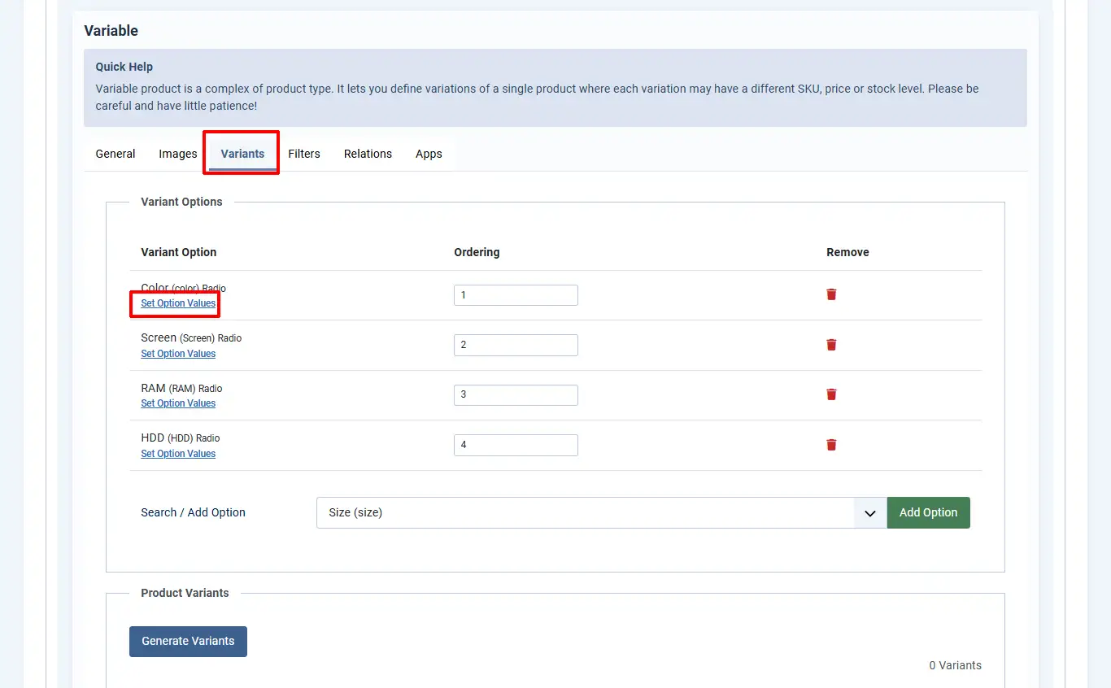The width and height of the screenshot is (1111, 688).
Task: Click the 'Product Variants' section label
Action: tap(185, 593)
